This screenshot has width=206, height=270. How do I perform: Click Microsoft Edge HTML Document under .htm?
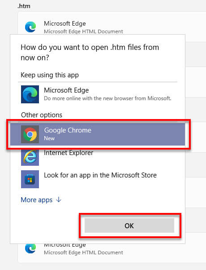coord(83,31)
